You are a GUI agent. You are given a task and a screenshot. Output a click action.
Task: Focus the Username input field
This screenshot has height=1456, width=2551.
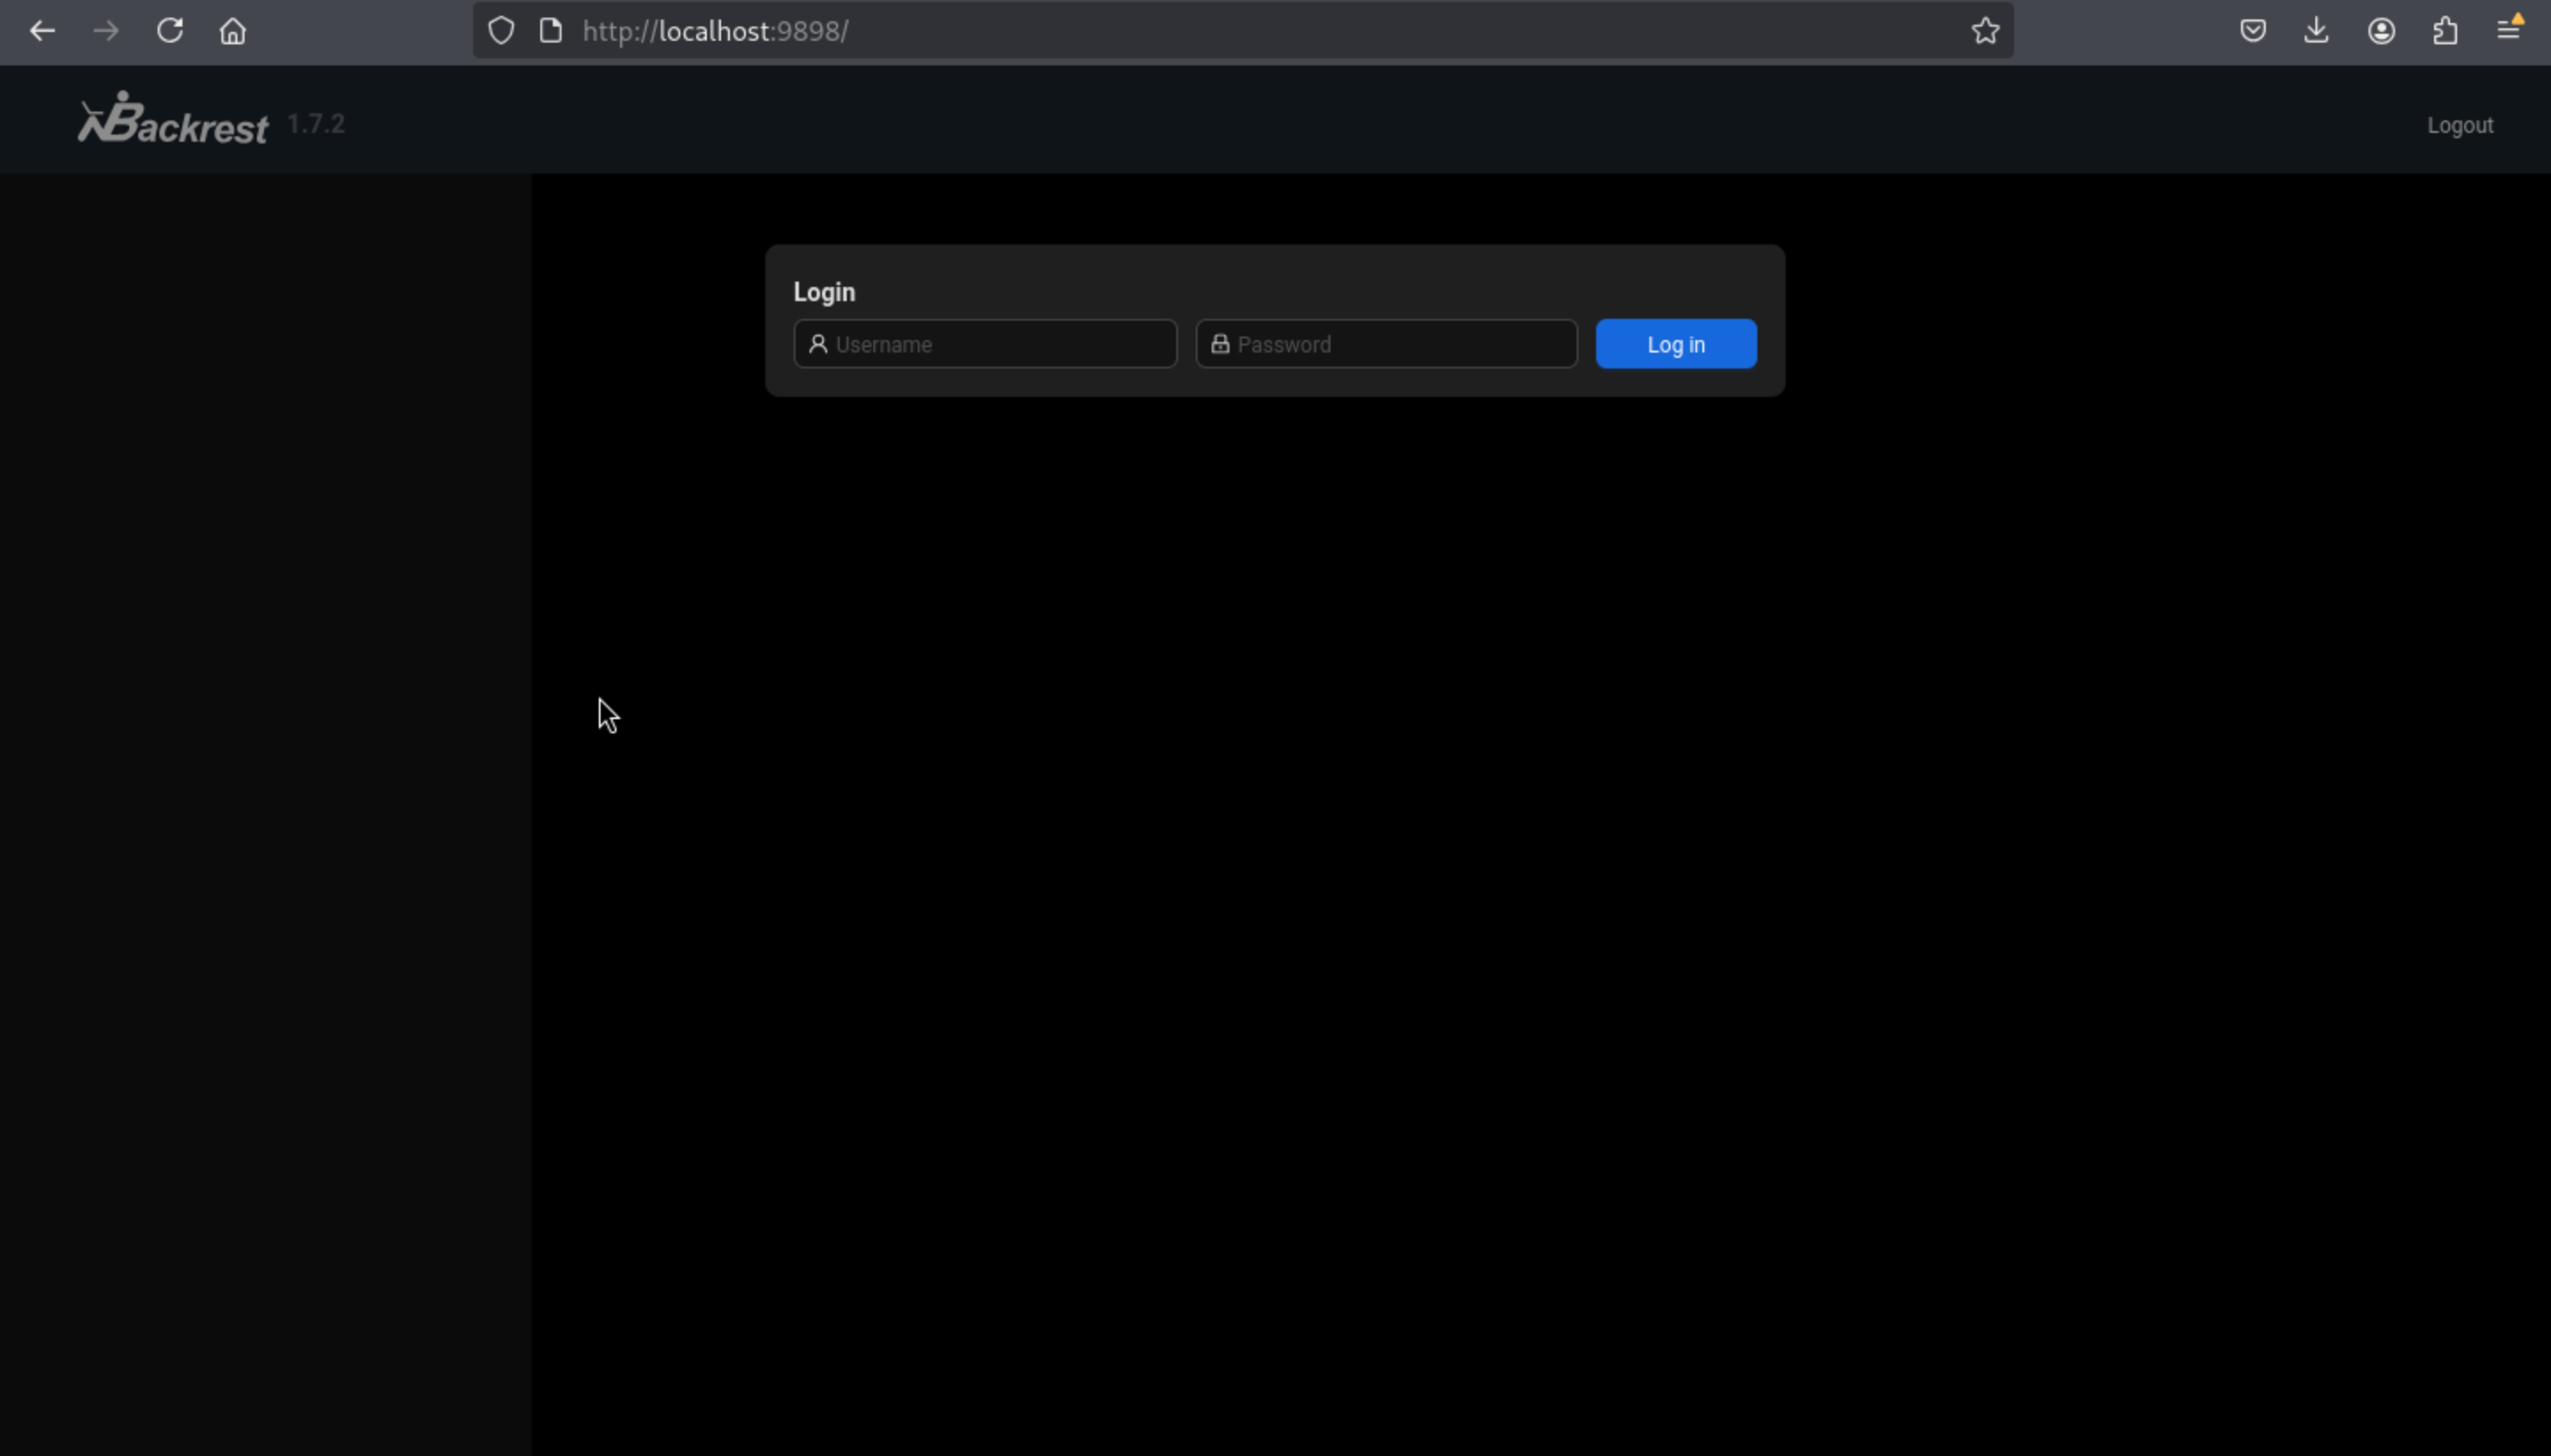pyautogui.click(x=1000, y=344)
